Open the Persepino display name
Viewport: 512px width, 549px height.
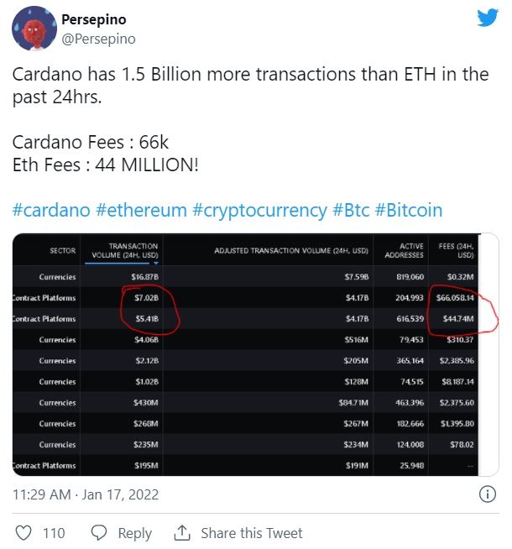coord(94,19)
